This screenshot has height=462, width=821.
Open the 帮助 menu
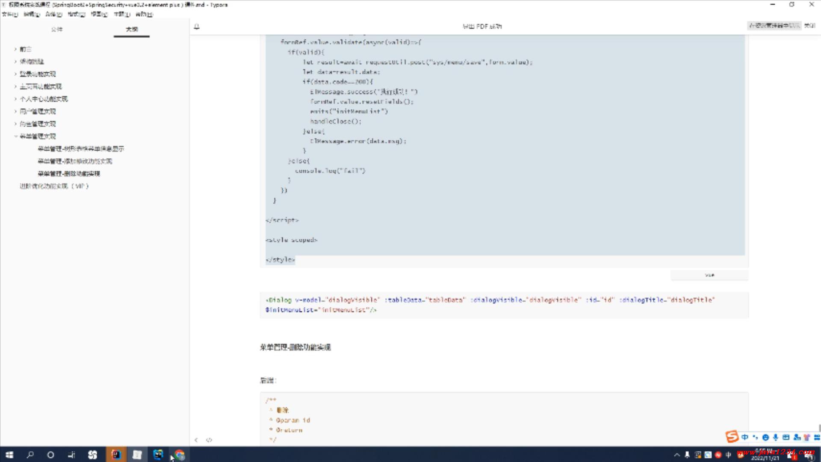pos(144,14)
